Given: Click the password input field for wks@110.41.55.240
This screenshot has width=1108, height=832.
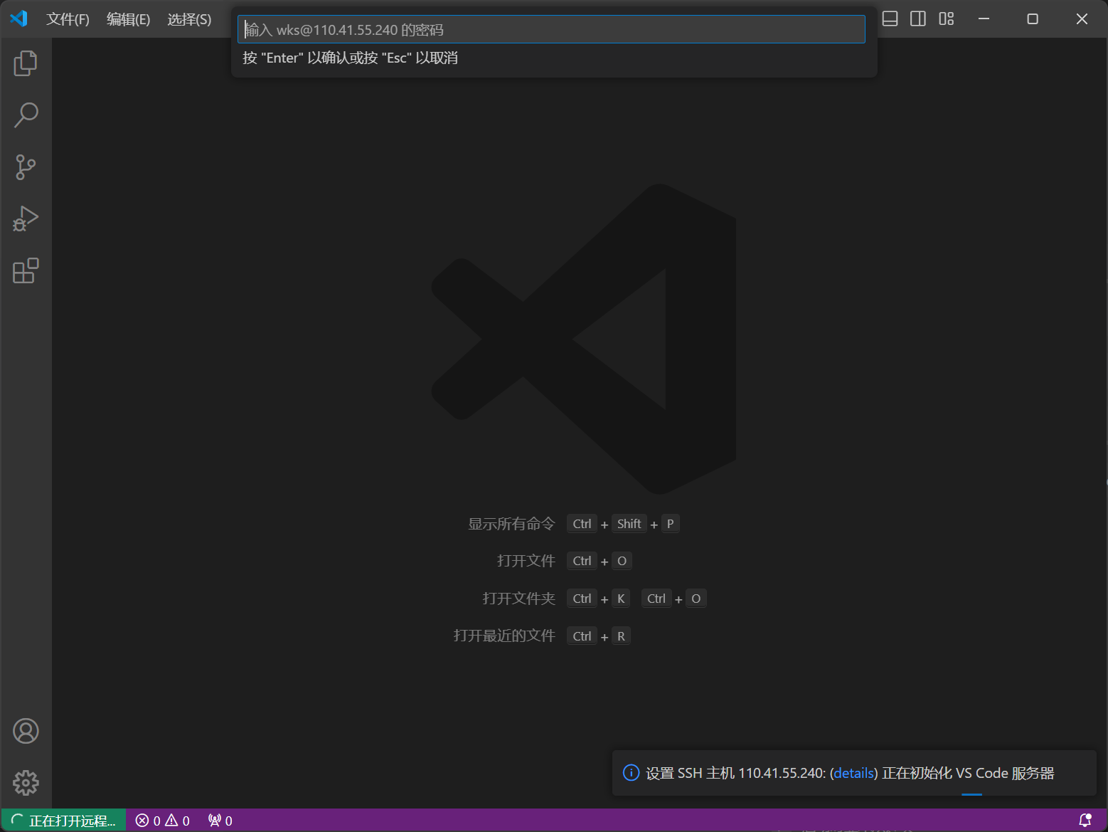Looking at the screenshot, I should point(551,29).
